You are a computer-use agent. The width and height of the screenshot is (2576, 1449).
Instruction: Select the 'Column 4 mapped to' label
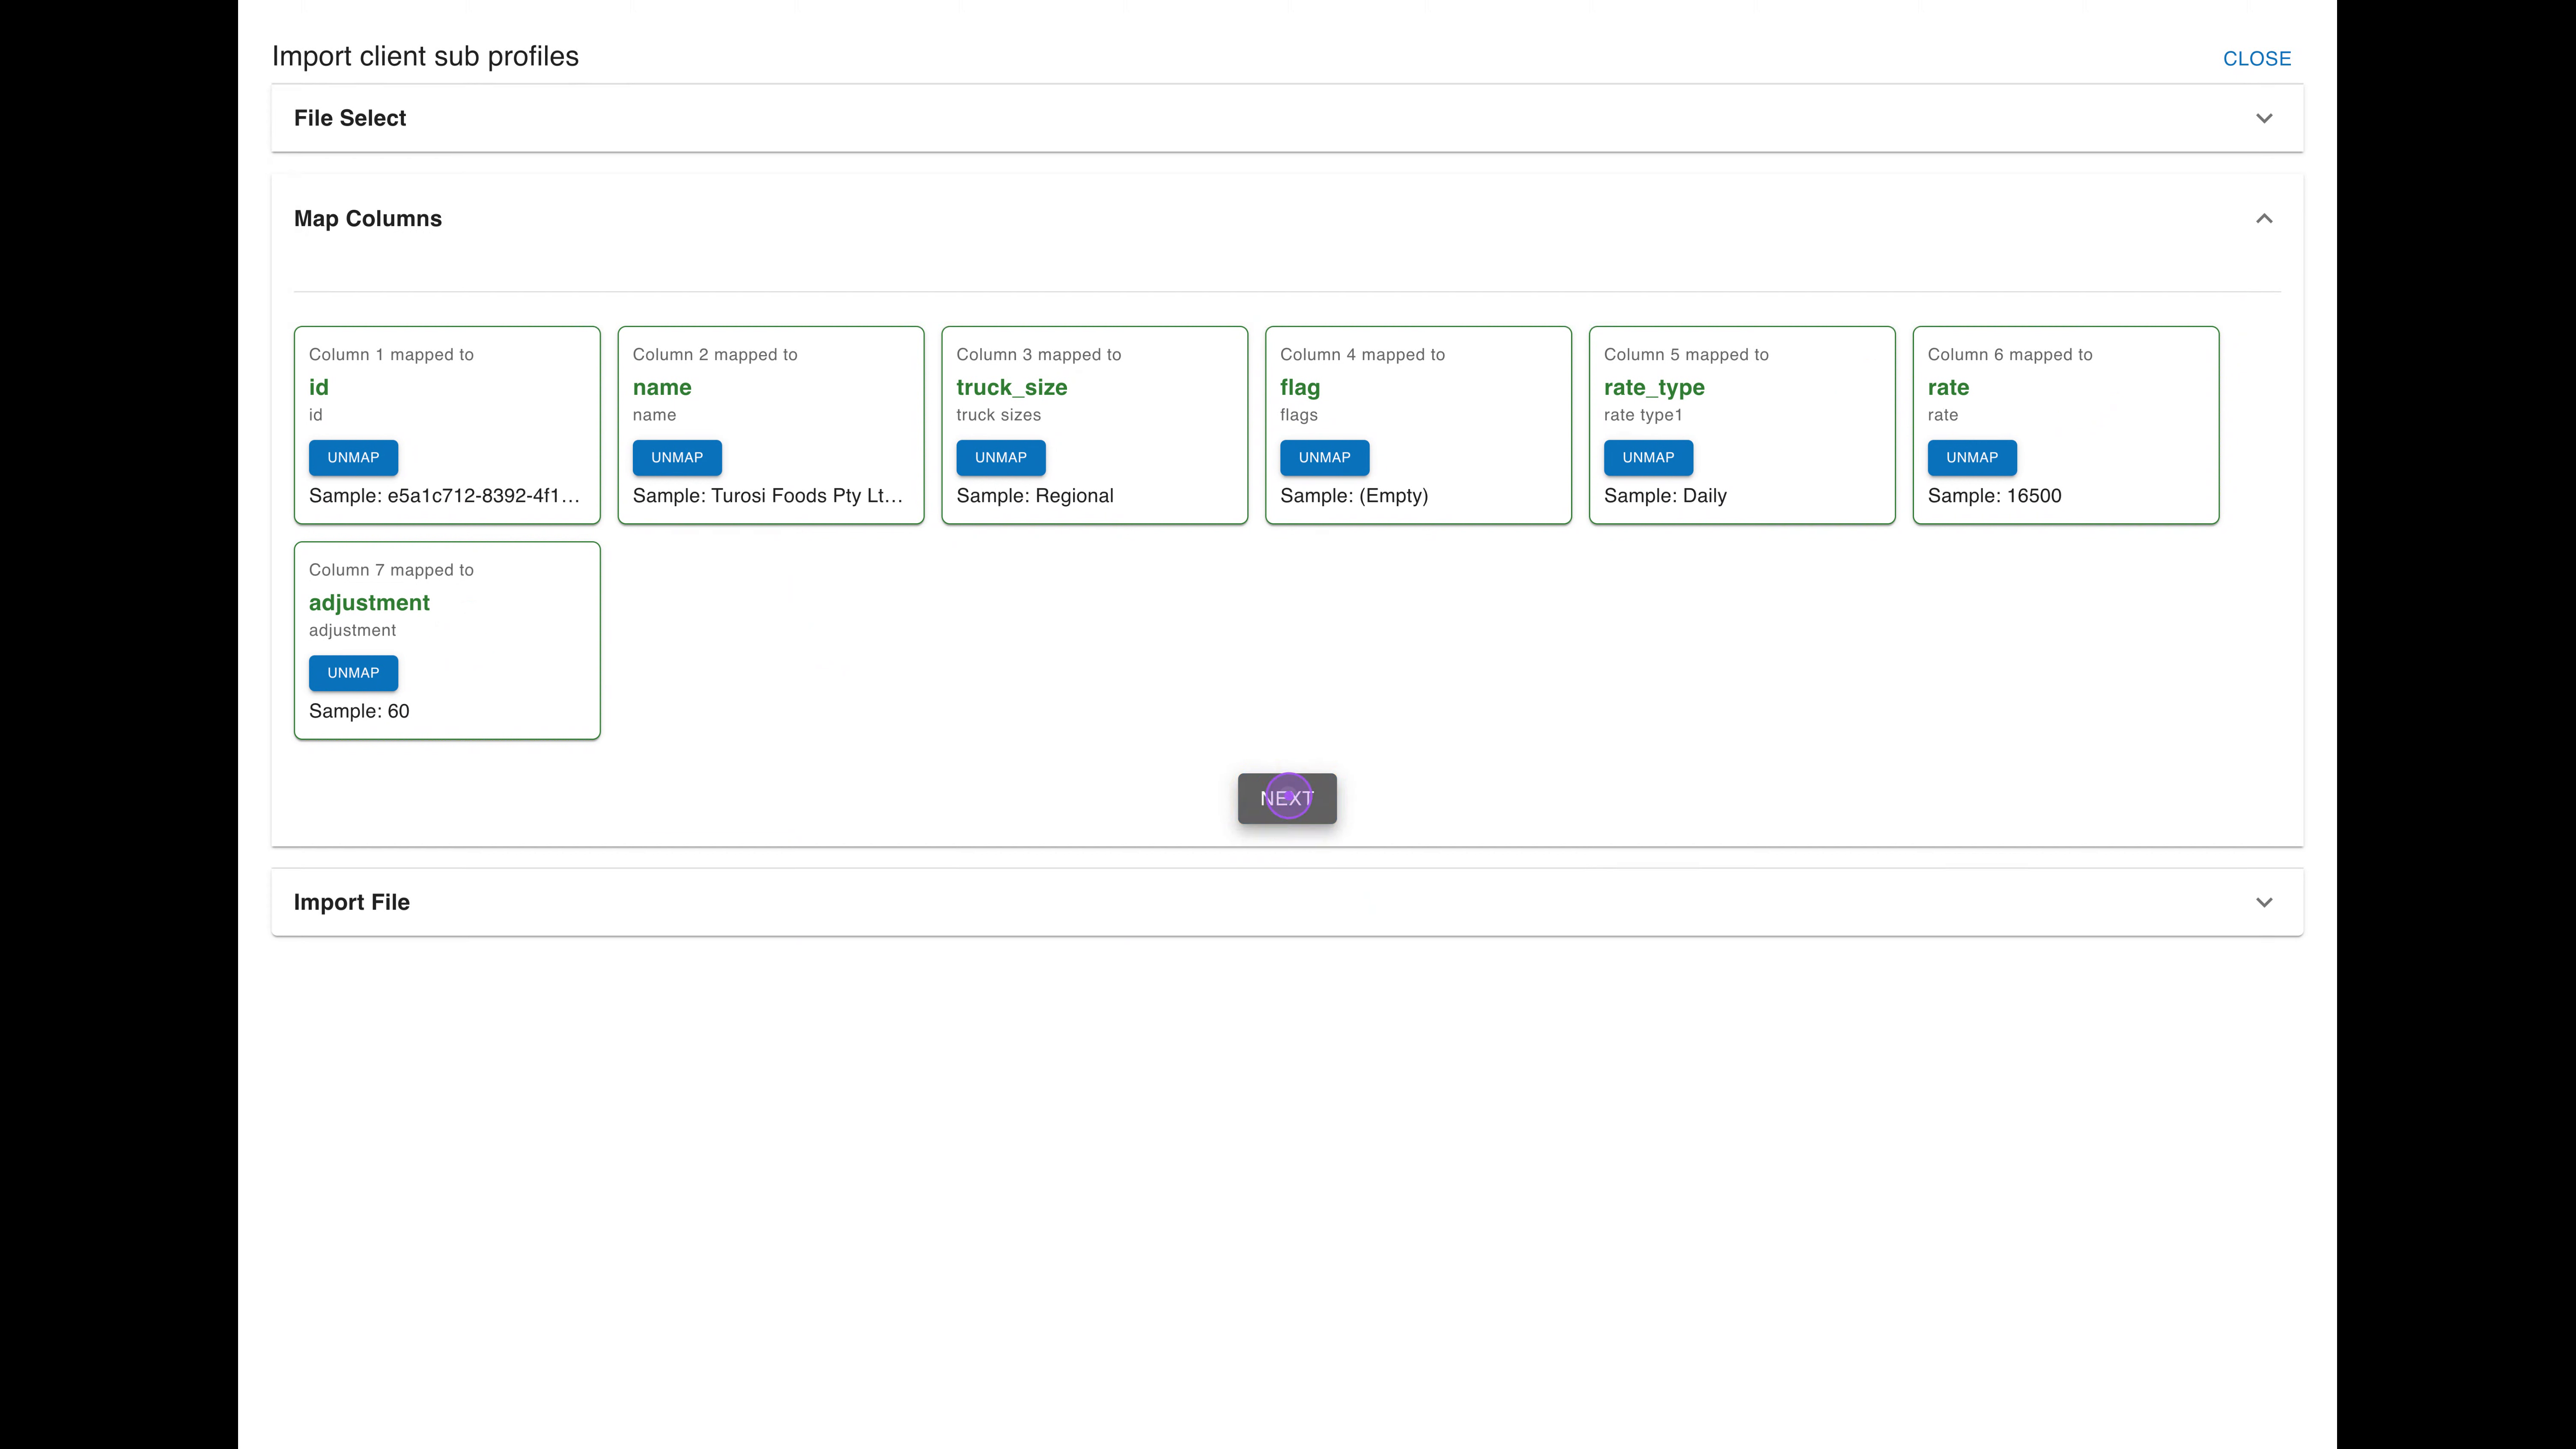coord(1362,355)
